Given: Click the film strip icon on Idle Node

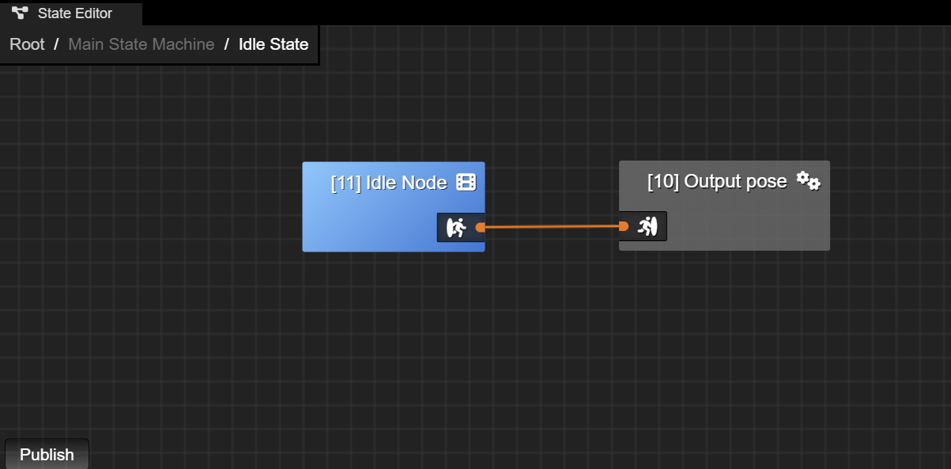Looking at the screenshot, I should click(466, 183).
